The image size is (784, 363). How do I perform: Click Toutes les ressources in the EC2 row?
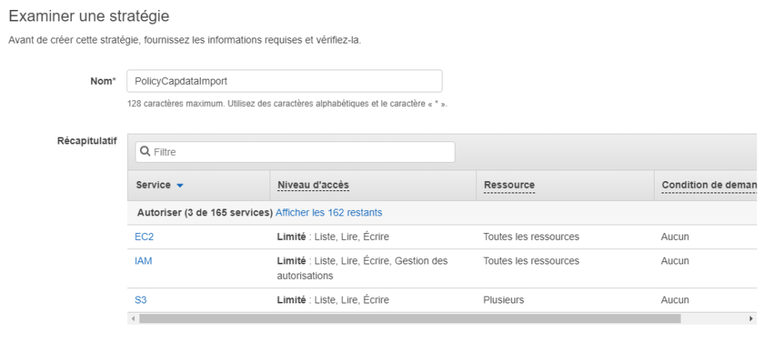[531, 237]
